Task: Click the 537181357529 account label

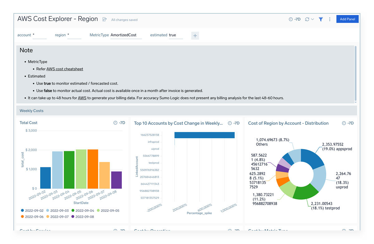Action: 150,198
